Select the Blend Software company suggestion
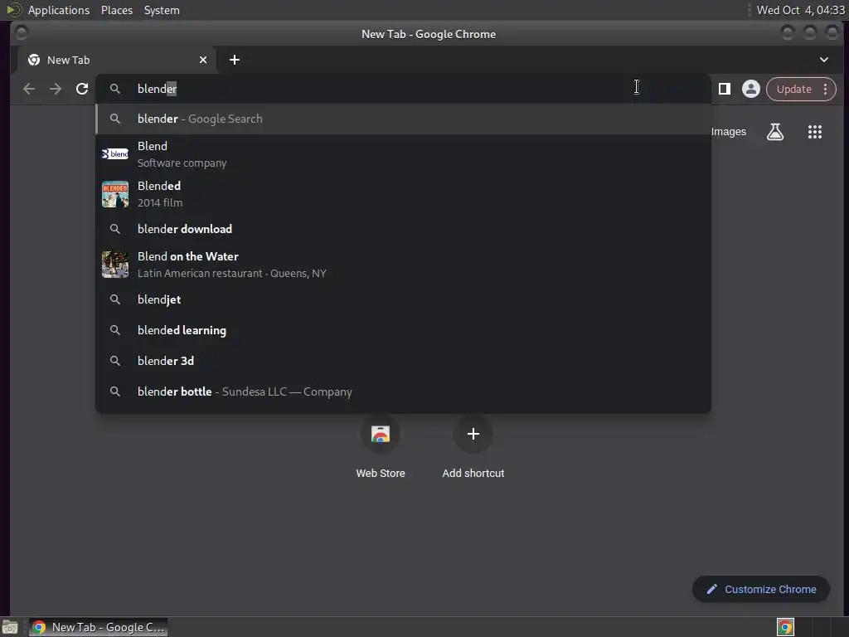The height and width of the screenshot is (637, 849). click(x=404, y=154)
